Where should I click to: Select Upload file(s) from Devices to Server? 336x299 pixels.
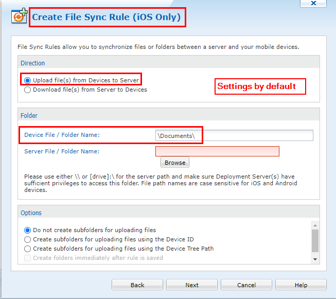pos(28,80)
